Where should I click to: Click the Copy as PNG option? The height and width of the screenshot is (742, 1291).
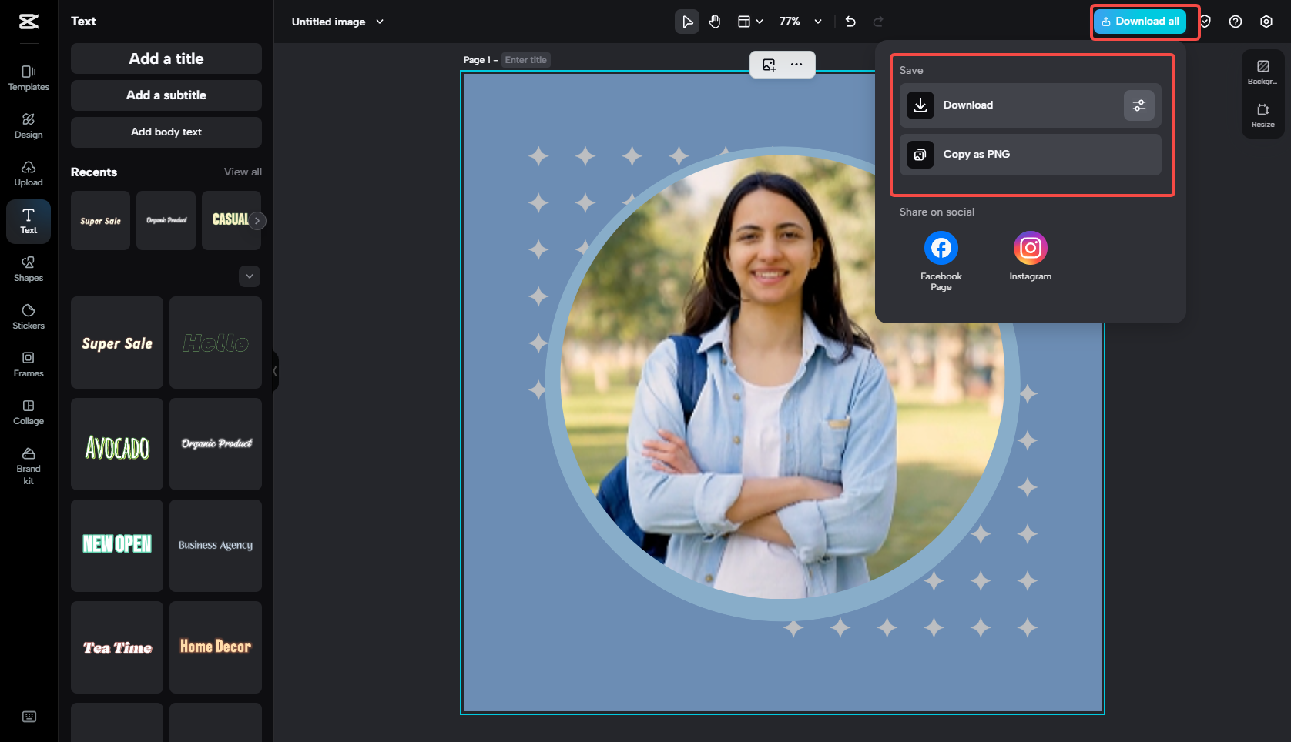click(1030, 154)
